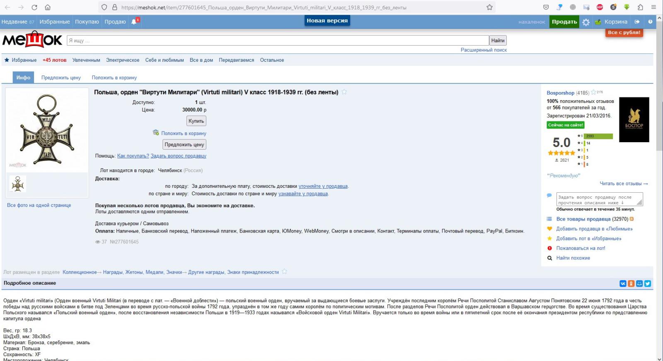
Task: Open the help question mark icon
Action: tap(650, 22)
